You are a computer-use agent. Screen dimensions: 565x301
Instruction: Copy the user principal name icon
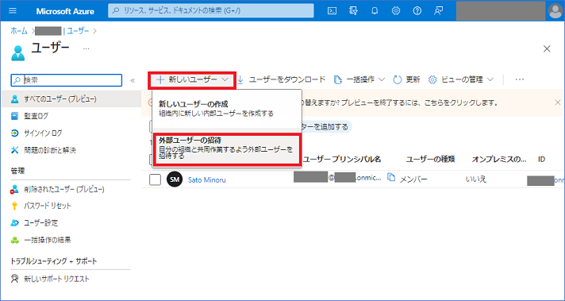(391, 177)
